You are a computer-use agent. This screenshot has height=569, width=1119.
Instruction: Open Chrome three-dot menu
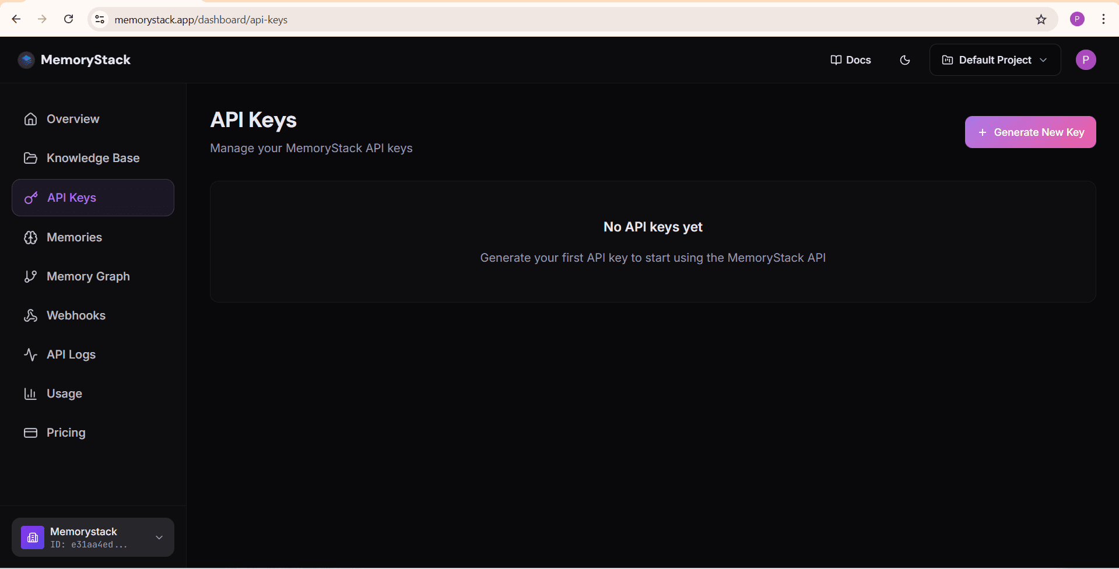coord(1103,19)
